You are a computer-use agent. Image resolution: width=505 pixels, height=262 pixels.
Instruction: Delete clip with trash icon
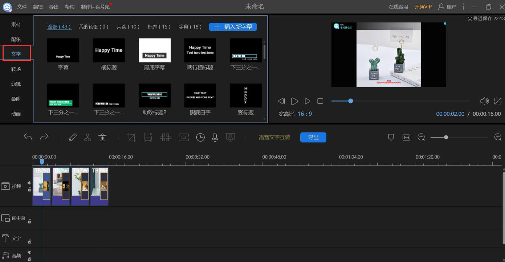click(102, 137)
